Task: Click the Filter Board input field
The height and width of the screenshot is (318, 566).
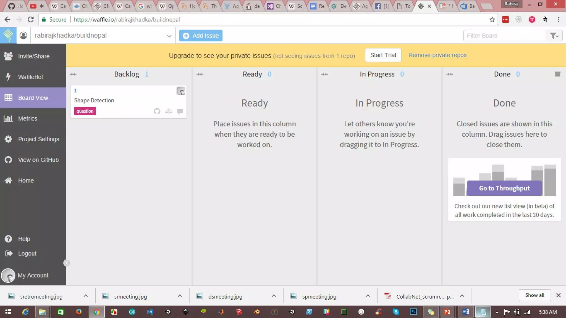Action: point(504,36)
